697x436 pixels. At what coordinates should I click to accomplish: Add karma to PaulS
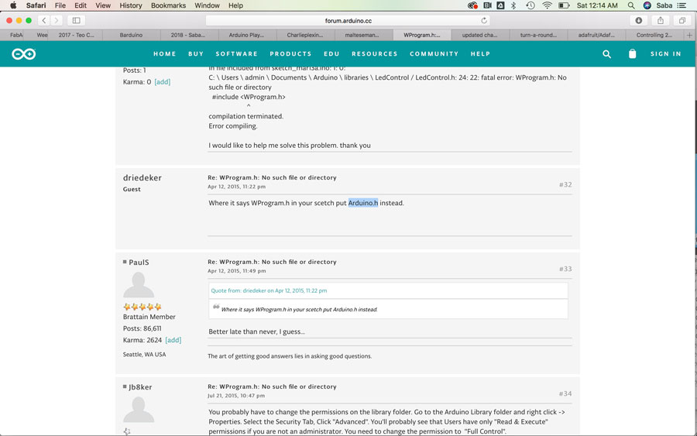pos(173,340)
